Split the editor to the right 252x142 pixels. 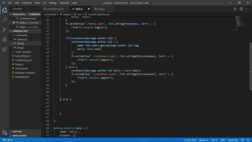tap(241, 9)
